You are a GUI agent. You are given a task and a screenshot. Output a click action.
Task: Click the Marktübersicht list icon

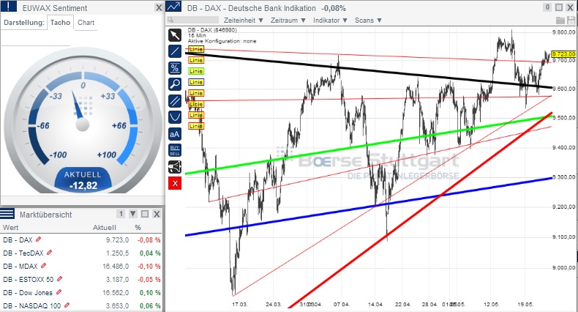point(7,214)
